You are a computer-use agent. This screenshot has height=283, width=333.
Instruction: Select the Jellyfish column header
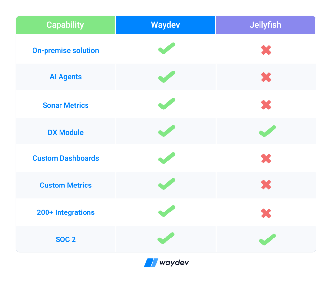tap(265, 25)
